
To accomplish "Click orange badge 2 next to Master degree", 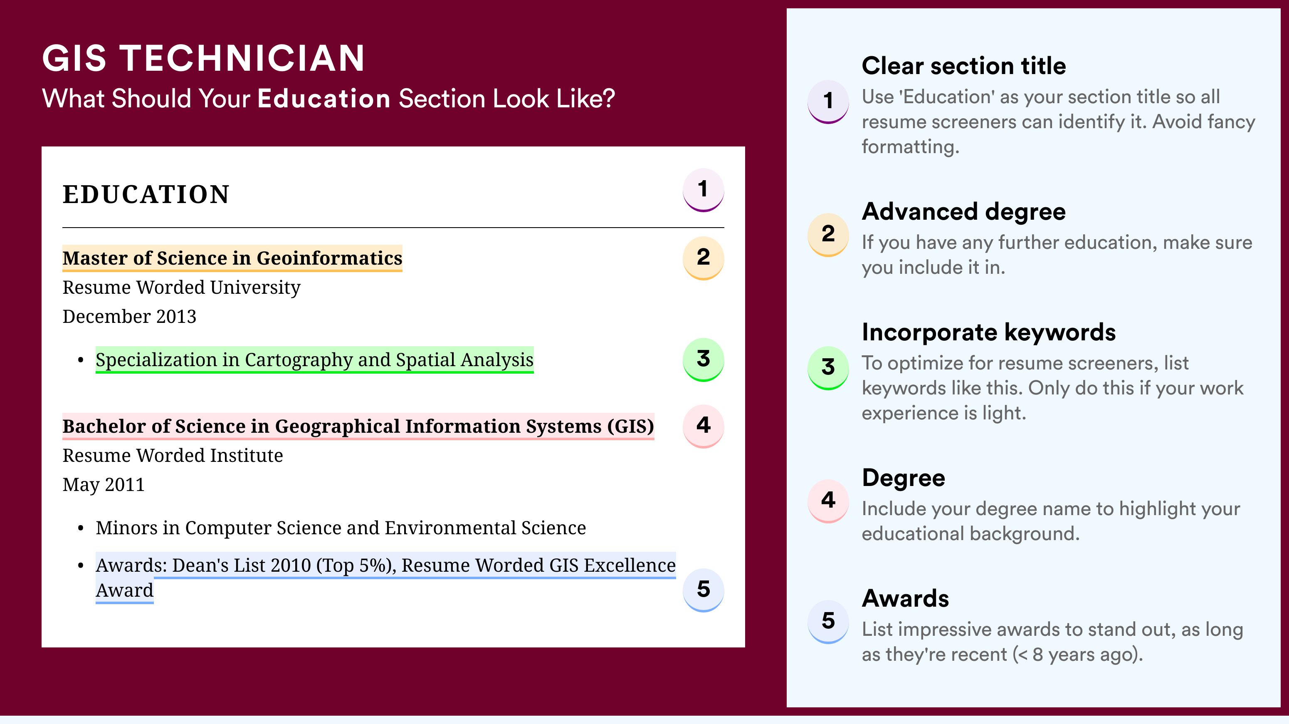I will (703, 258).
